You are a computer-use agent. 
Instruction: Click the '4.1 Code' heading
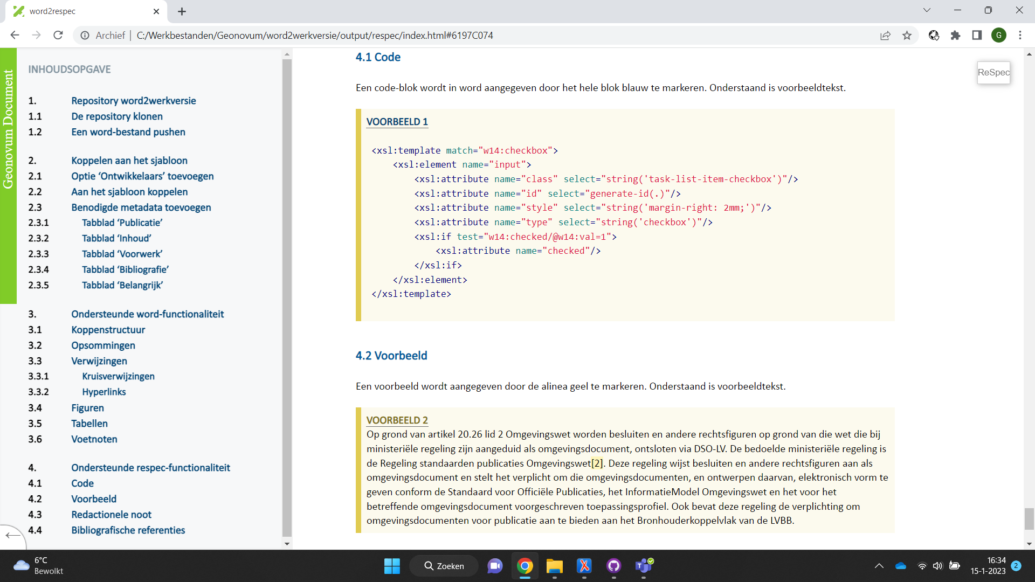[x=378, y=57]
